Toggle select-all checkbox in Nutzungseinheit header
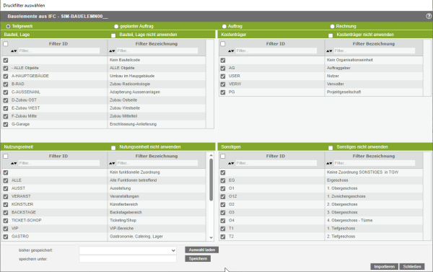Image resolution: width=433 pixels, height=272 pixels. [6, 156]
